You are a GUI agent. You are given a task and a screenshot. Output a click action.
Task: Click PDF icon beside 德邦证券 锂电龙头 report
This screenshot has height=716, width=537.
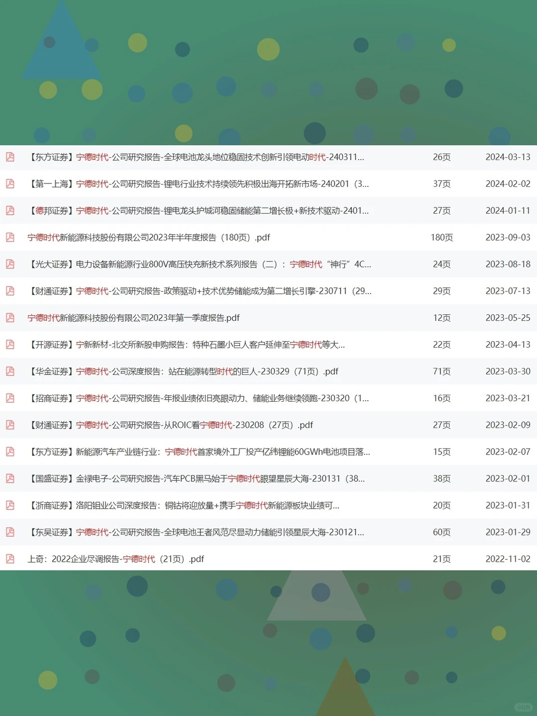click(x=10, y=211)
